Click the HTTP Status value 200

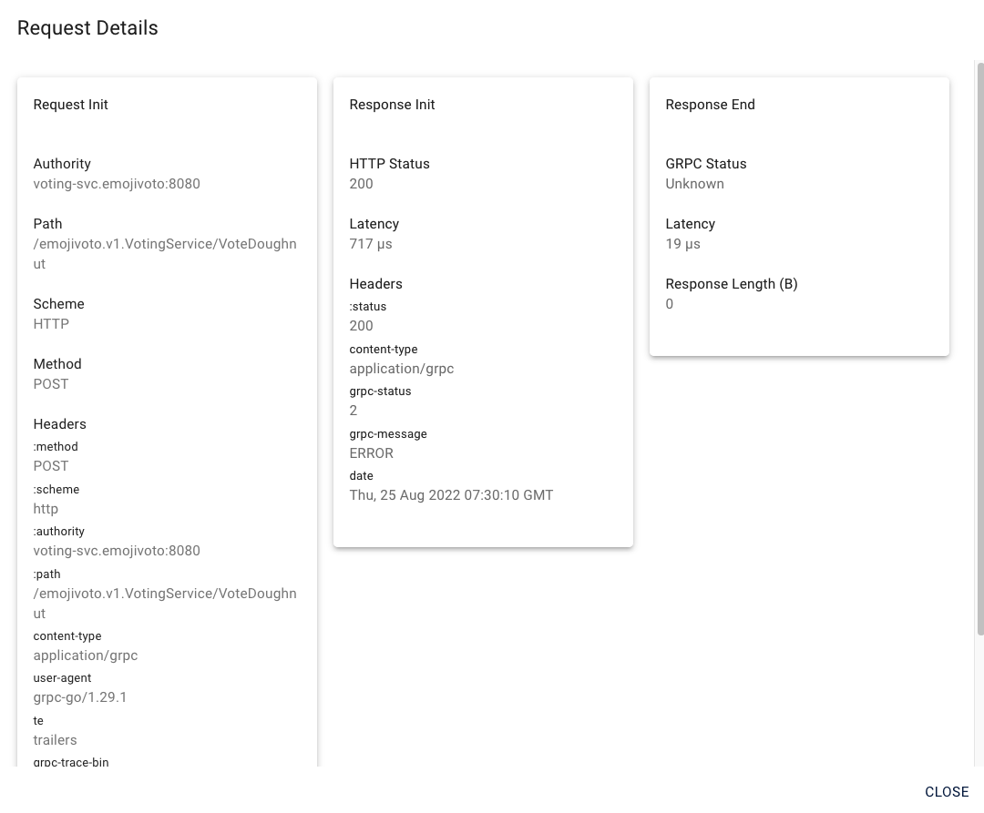click(362, 184)
